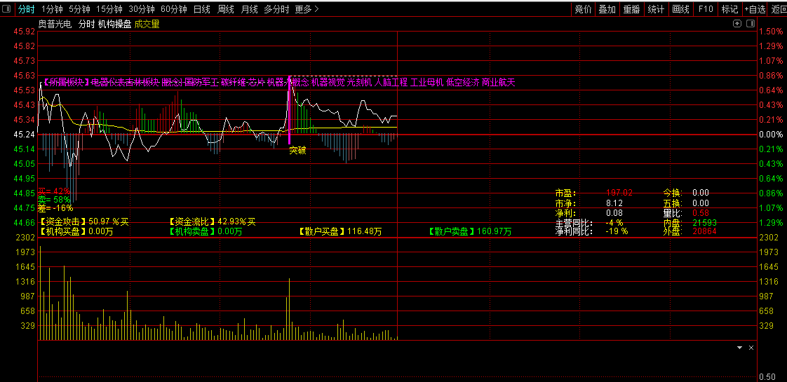Switch to the 5分钟 period
This screenshot has width=787, height=382.
[79, 9]
